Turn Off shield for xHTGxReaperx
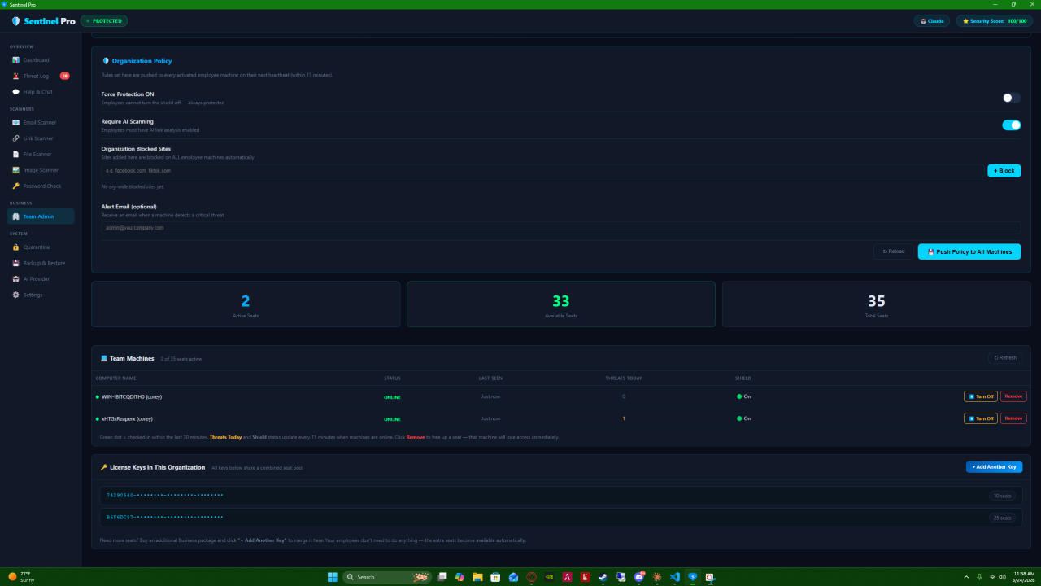 pyautogui.click(x=980, y=418)
